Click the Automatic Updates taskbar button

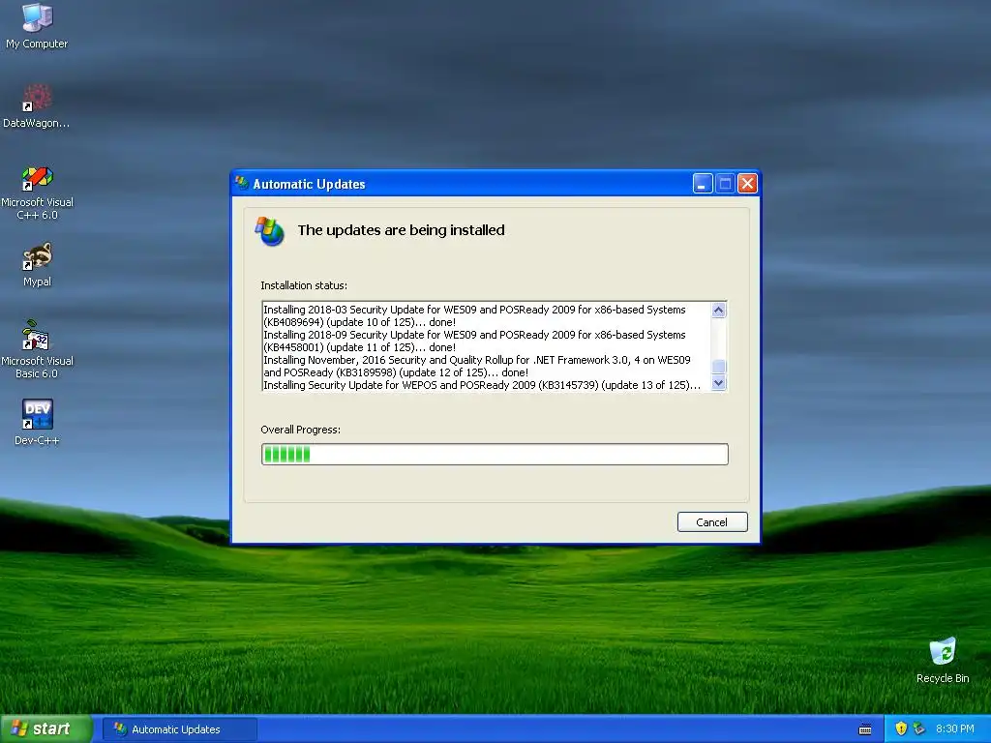coord(179,729)
